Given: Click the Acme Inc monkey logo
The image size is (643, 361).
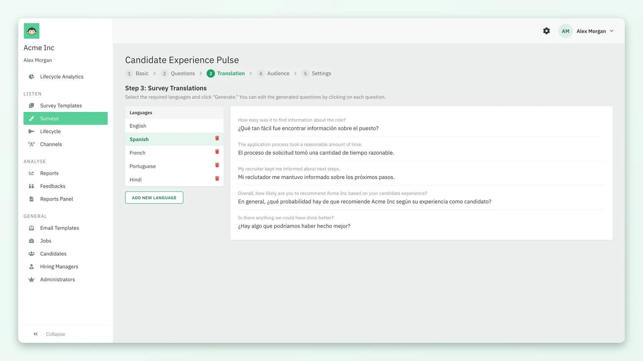Looking at the screenshot, I should (x=31, y=31).
